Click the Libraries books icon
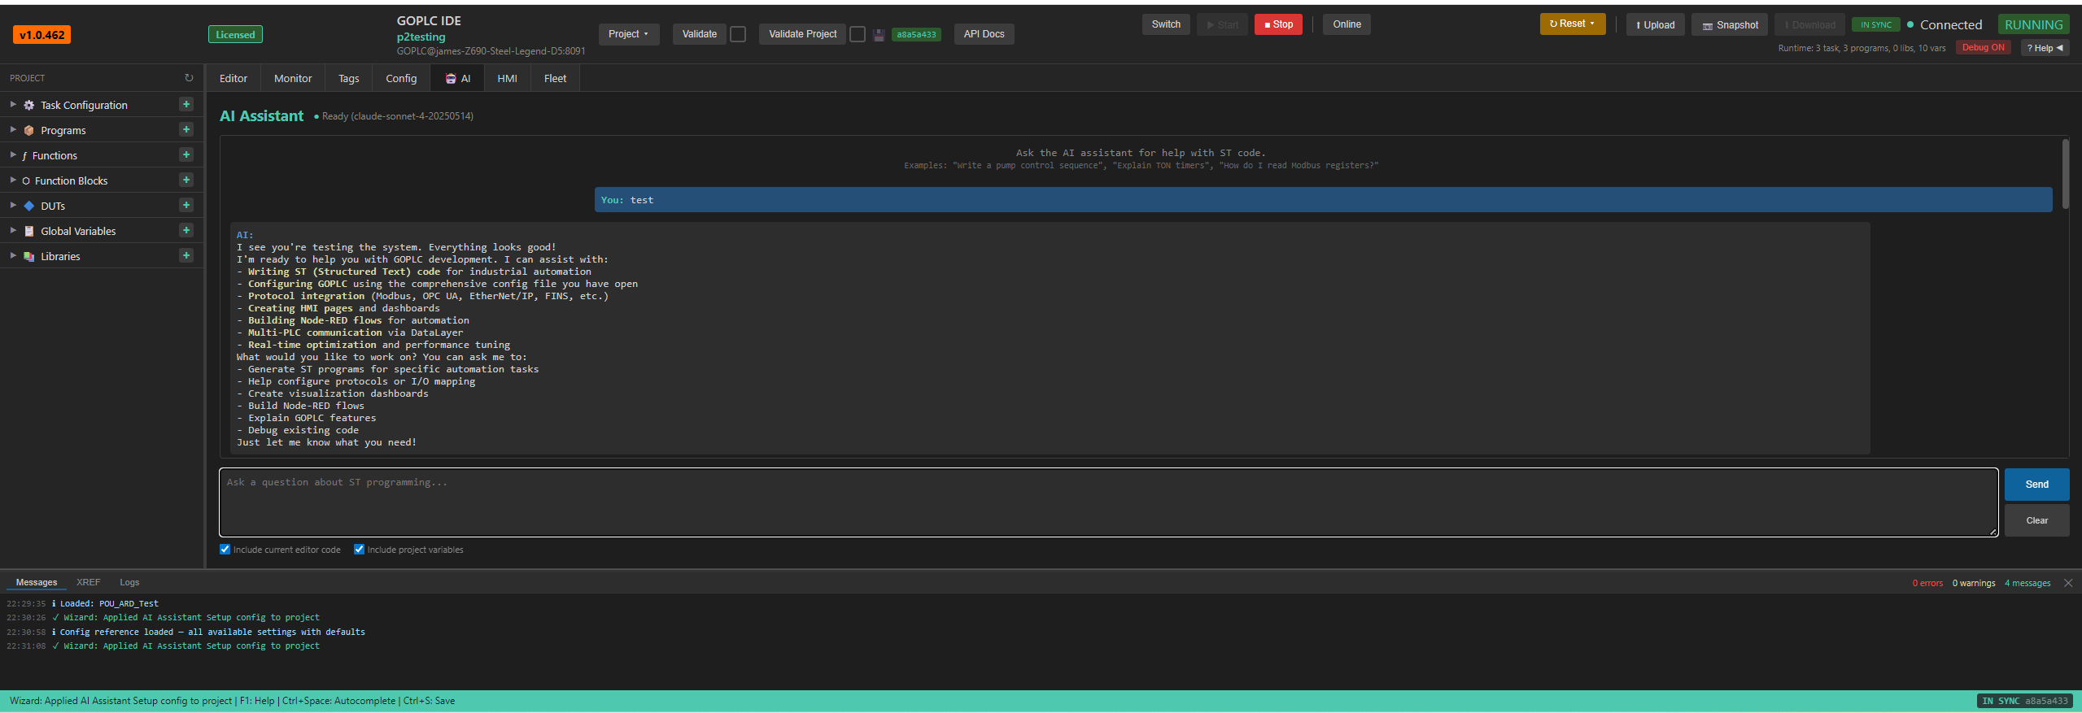The image size is (2082, 713). tap(29, 256)
